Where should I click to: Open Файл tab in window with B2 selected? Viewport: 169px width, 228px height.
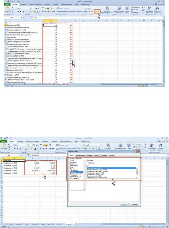[x=7, y=4]
